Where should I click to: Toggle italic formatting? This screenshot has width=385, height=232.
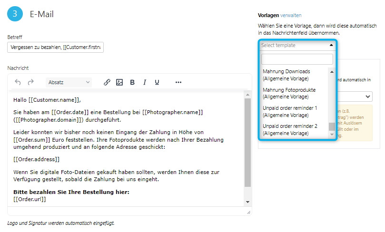coord(145,82)
